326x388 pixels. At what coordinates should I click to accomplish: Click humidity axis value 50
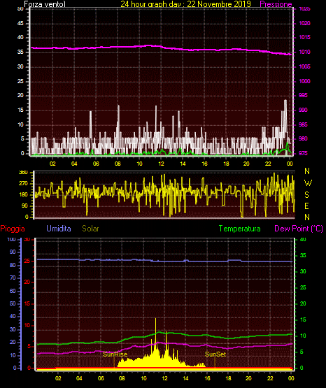13,303
